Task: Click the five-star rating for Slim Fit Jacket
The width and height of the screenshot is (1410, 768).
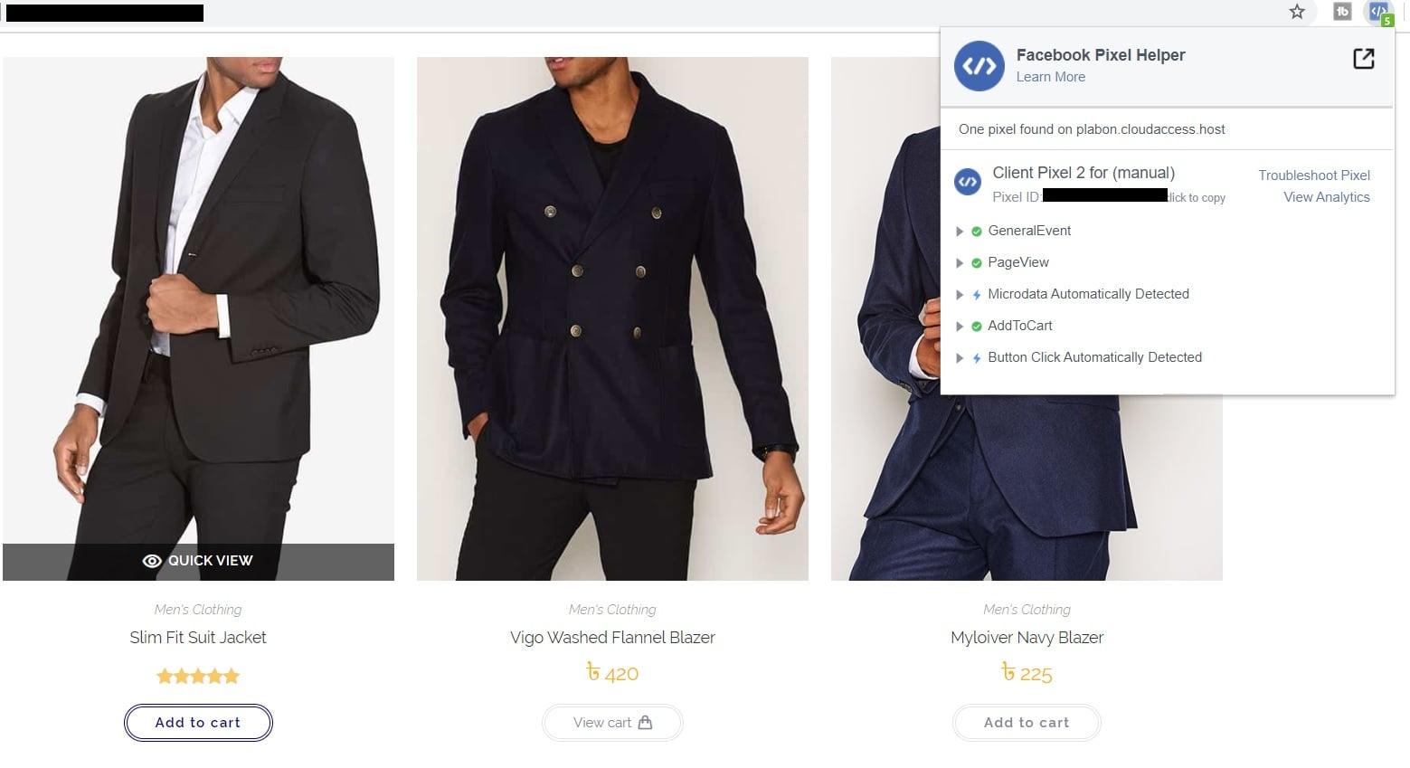Action: coord(198,676)
